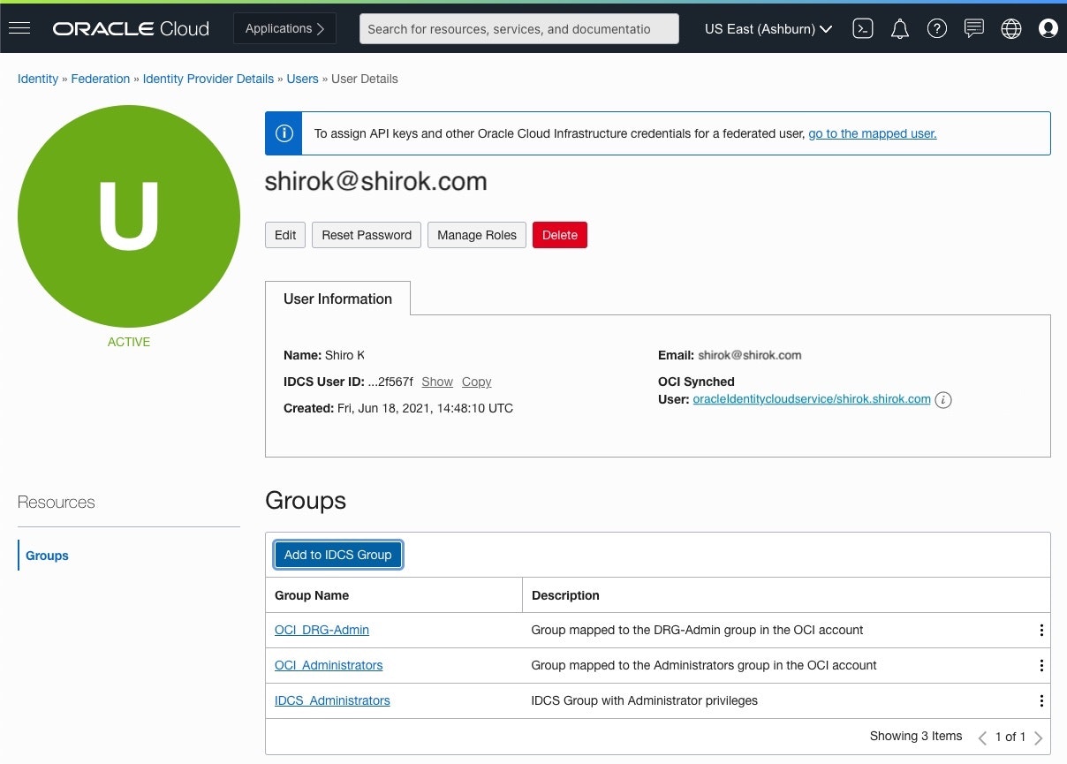Click the info icon in banner
The image size is (1067, 764).
click(x=284, y=133)
